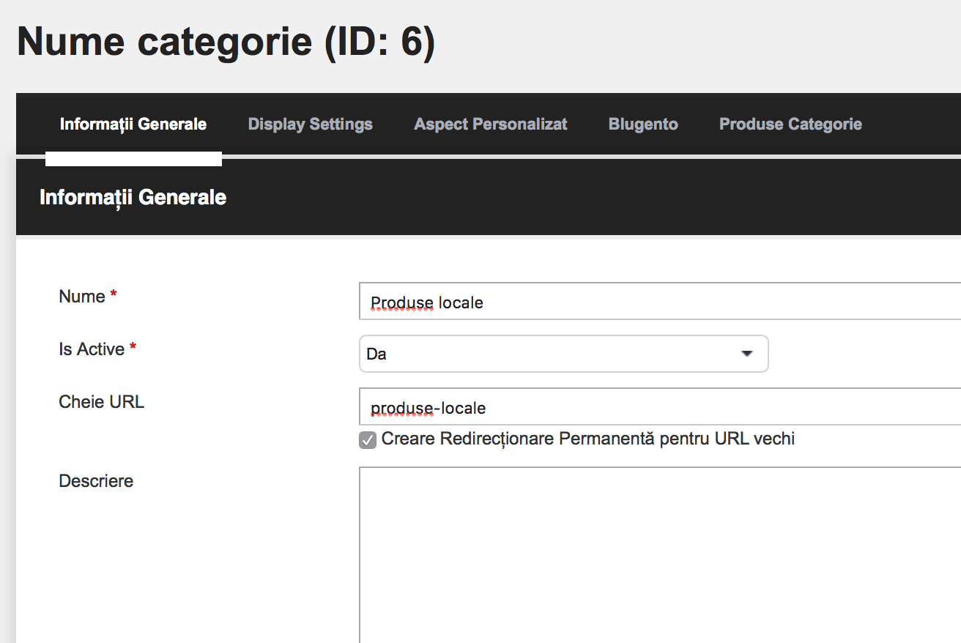This screenshot has width=961, height=643.
Task: Click the Nume field label
Action: tap(82, 297)
